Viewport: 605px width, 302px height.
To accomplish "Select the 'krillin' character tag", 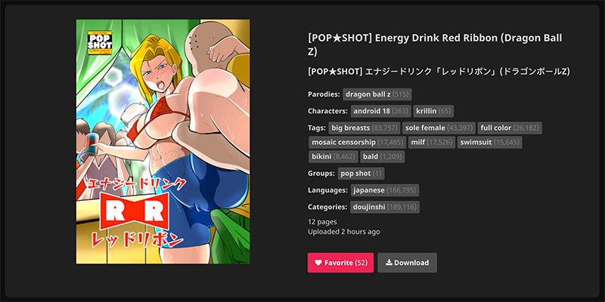I will point(433,111).
